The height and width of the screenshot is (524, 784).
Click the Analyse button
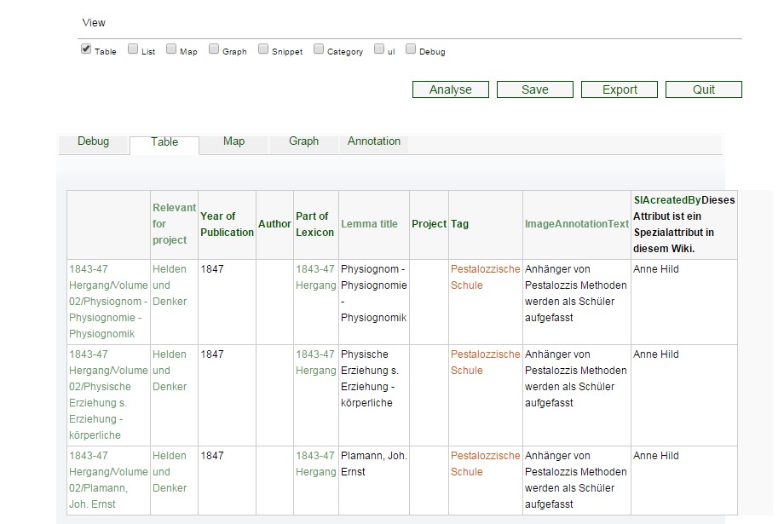click(x=451, y=89)
